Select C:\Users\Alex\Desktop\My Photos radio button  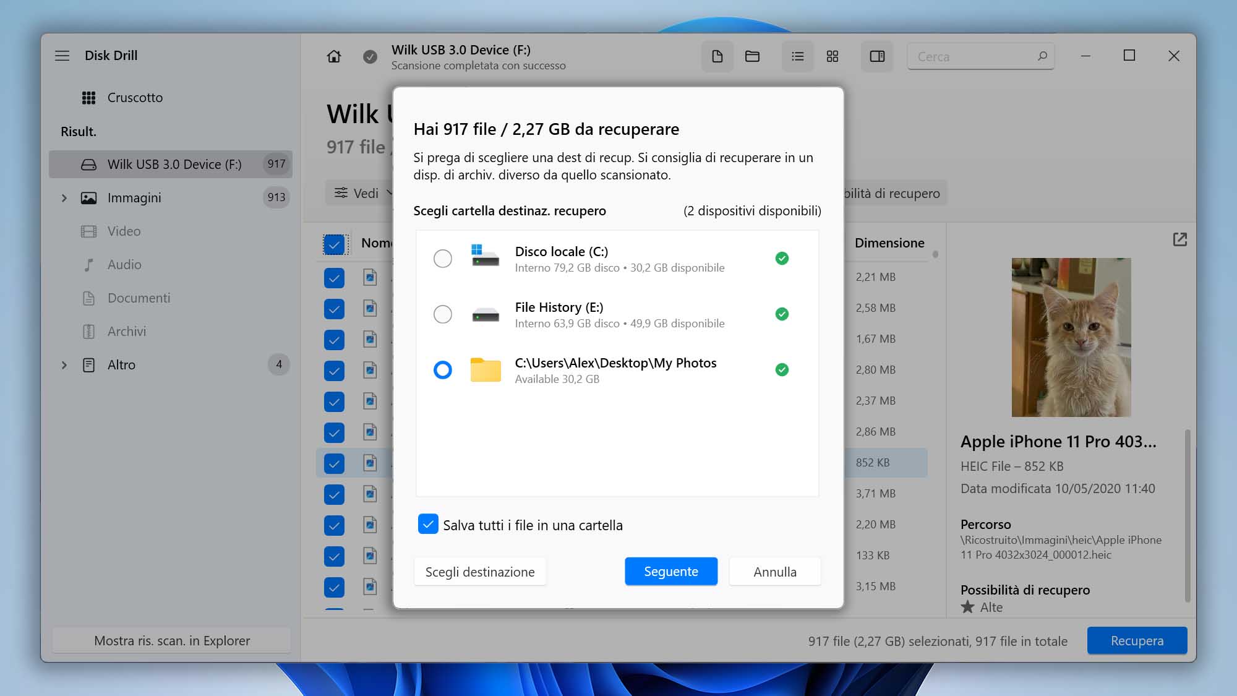443,370
